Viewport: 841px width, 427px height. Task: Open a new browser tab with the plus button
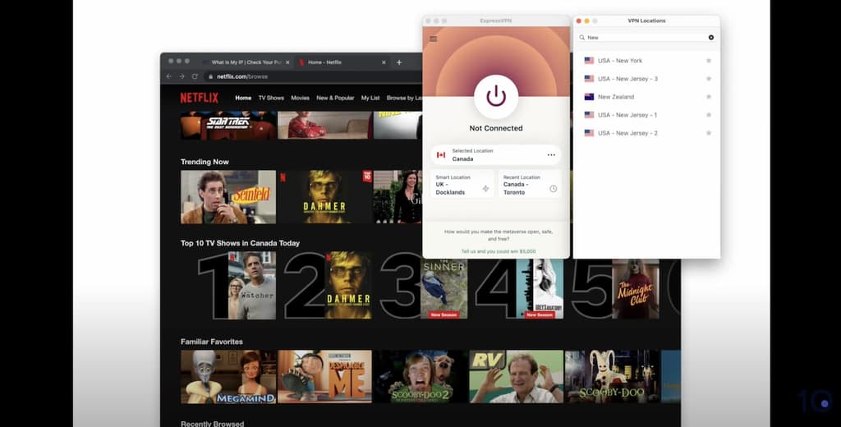tap(399, 62)
